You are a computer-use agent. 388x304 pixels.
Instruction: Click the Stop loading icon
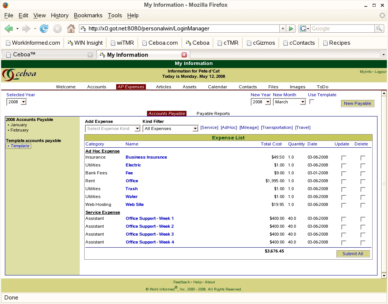point(57,29)
